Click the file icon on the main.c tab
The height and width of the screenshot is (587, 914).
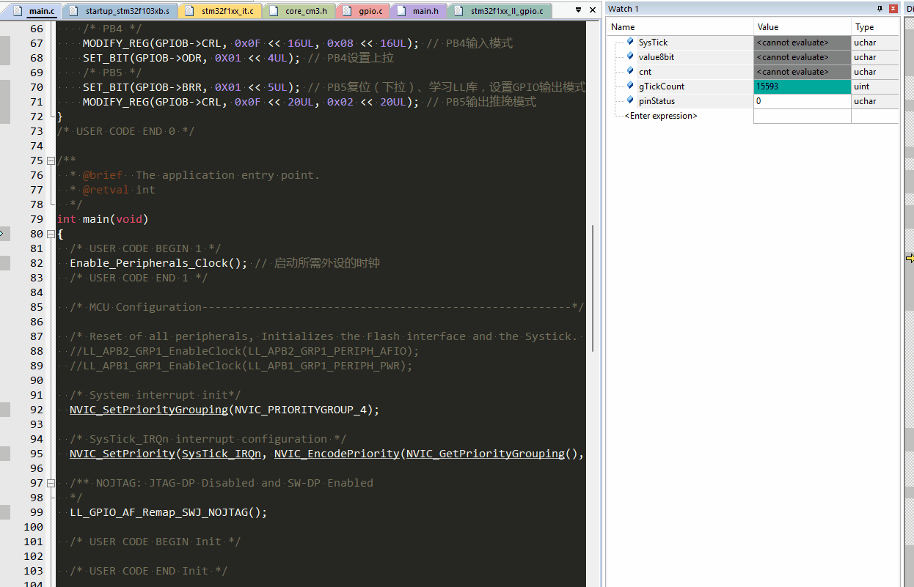[x=16, y=11]
